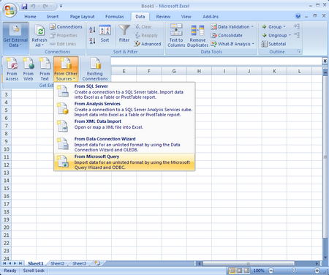Open the Add-Ins tab

click(x=211, y=17)
